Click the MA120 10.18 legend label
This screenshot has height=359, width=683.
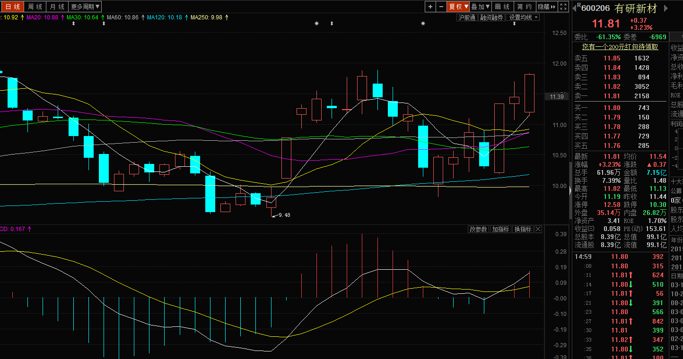[x=164, y=17]
